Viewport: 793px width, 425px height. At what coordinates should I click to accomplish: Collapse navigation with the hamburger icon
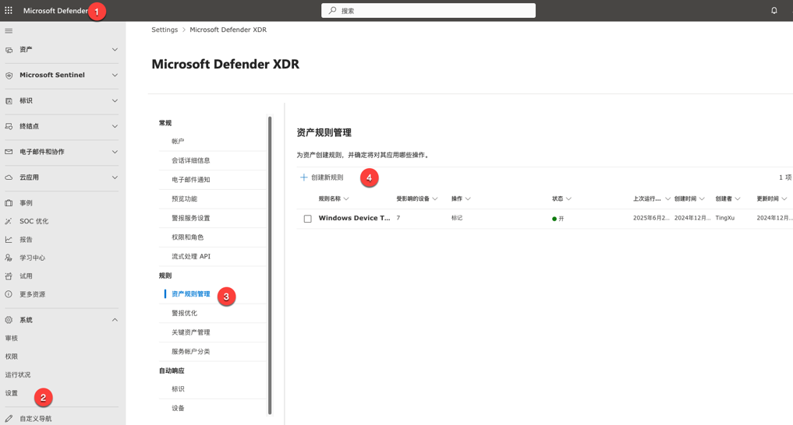[9, 31]
